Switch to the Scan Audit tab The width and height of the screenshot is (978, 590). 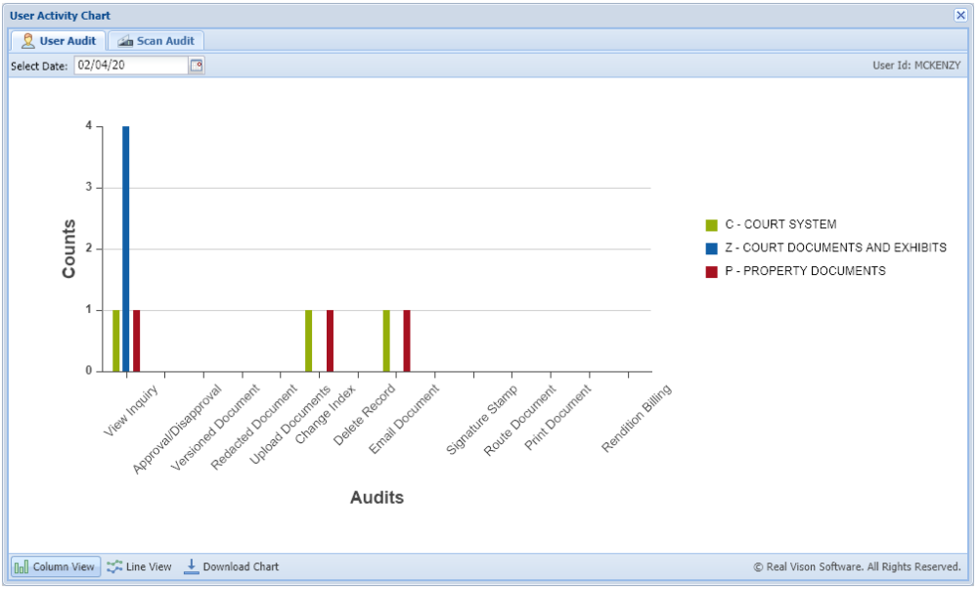(155, 40)
